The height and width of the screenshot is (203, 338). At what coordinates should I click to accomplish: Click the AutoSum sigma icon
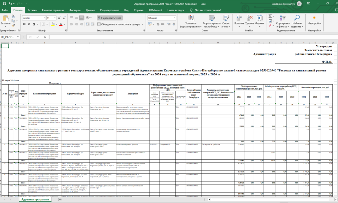[x=270, y=16]
